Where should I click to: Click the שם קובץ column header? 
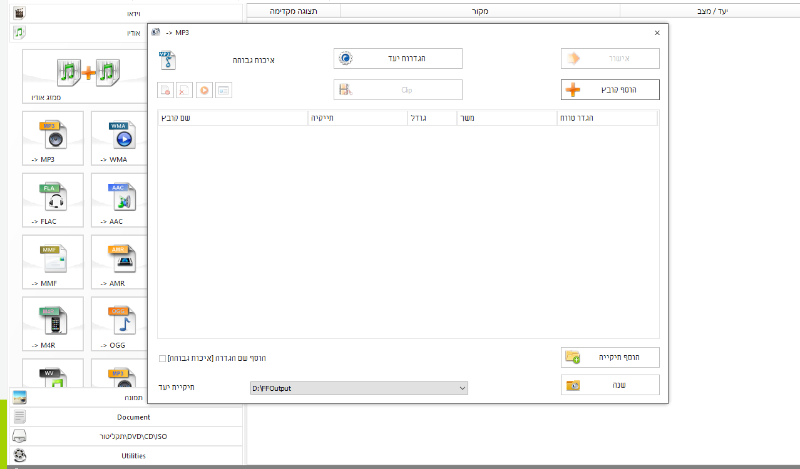(233, 118)
